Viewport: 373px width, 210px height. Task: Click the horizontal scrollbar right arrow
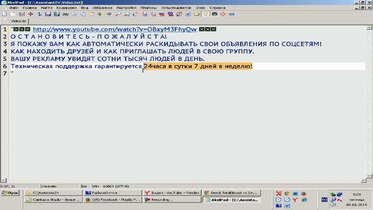[x=364, y=180]
